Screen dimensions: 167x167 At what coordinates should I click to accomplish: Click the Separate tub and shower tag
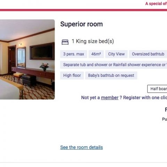tap(113, 65)
